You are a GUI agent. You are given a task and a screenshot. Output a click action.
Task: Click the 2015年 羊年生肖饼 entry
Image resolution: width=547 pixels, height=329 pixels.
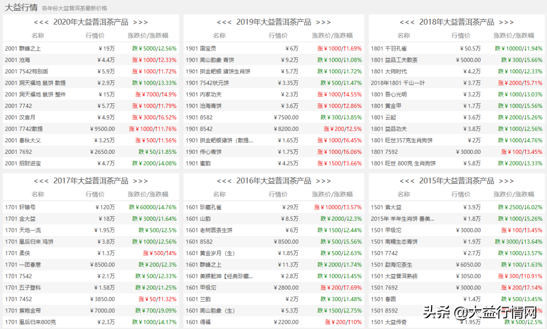point(403,219)
